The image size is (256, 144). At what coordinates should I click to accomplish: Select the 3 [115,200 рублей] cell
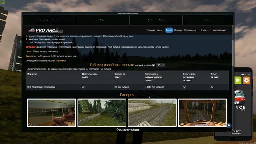[154, 87]
